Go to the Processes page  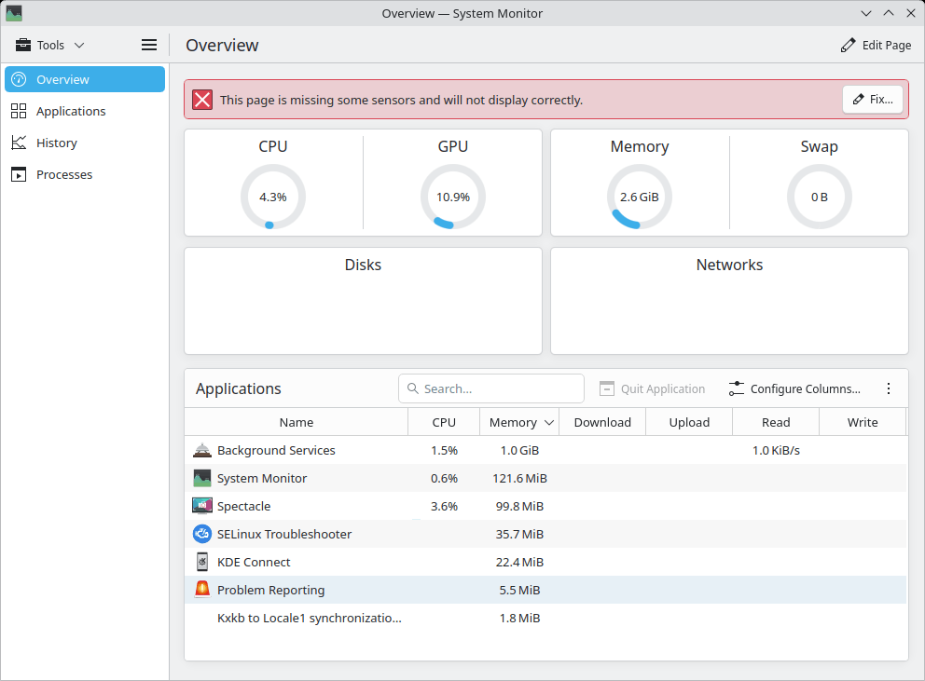[x=63, y=174]
